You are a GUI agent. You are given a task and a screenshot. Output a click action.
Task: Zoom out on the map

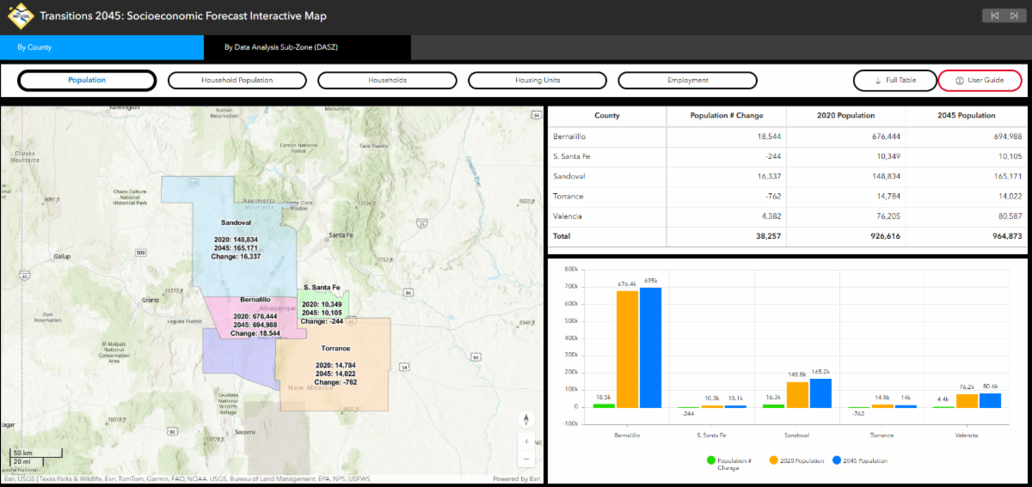pyautogui.click(x=526, y=458)
